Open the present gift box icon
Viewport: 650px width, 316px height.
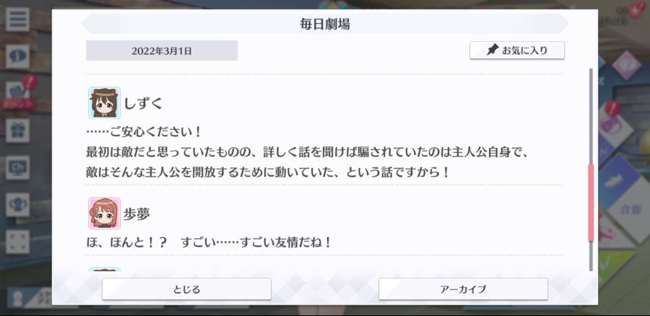17,131
